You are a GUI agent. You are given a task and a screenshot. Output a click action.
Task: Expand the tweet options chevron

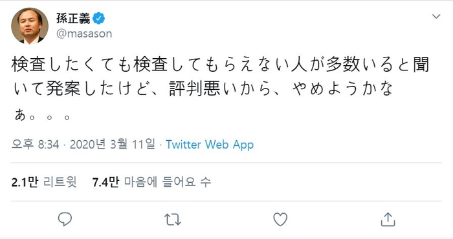click(x=436, y=16)
